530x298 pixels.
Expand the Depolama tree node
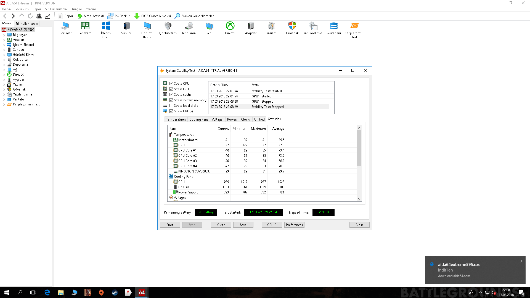pyautogui.click(x=4, y=65)
